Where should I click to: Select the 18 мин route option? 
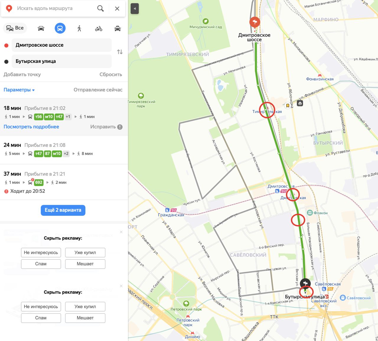(64, 117)
